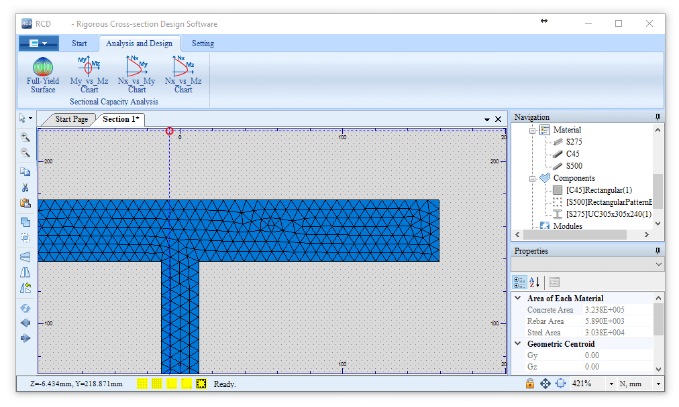Collapse the Components tree node
The height and width of the screenshot is (407, 679).
(x=532, y=179)
